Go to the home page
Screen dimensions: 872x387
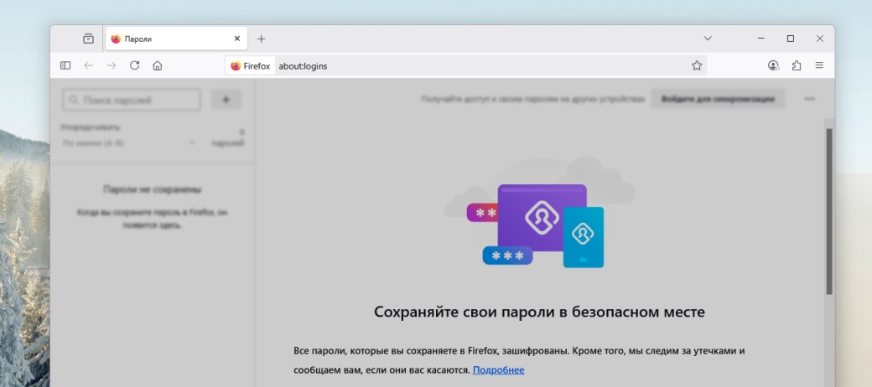point(157,65)
